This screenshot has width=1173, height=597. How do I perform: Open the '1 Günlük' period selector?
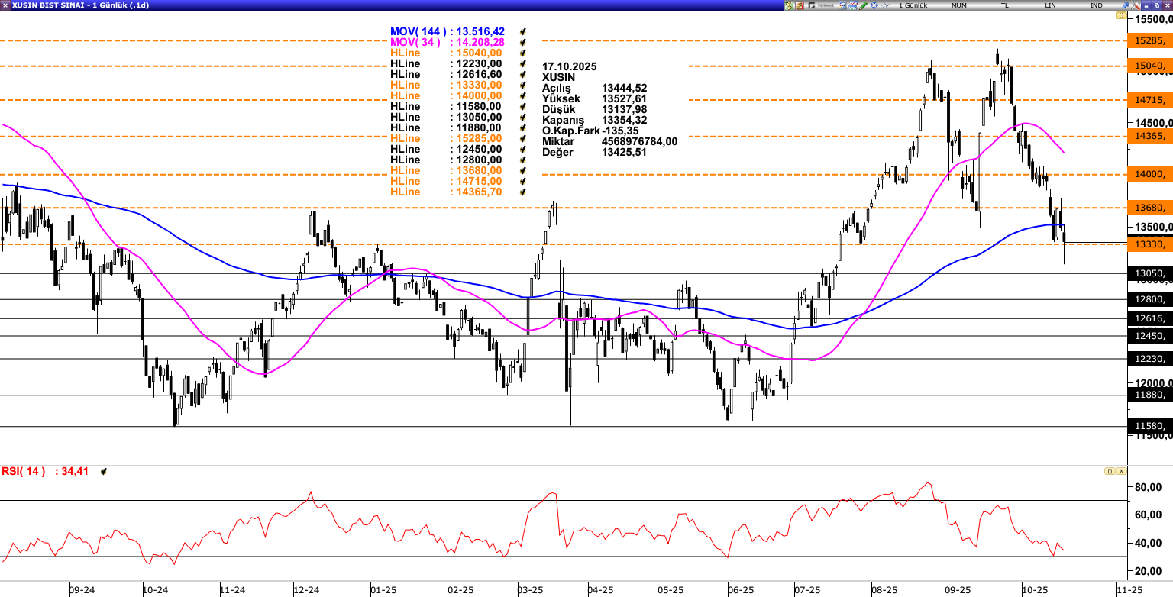pyautogui.click(x=913, y=5)
